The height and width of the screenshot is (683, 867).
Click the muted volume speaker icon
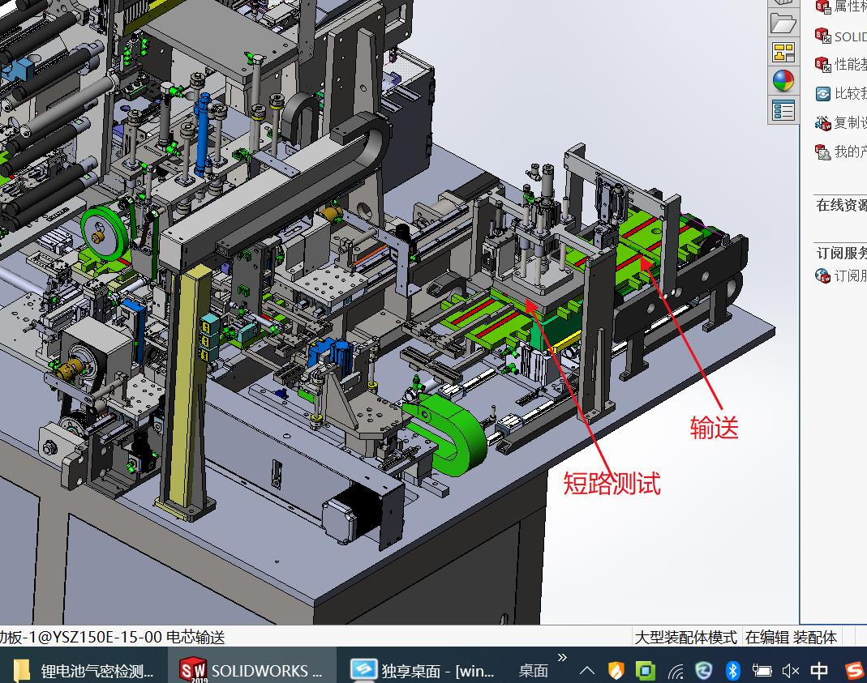coord(791,671)
